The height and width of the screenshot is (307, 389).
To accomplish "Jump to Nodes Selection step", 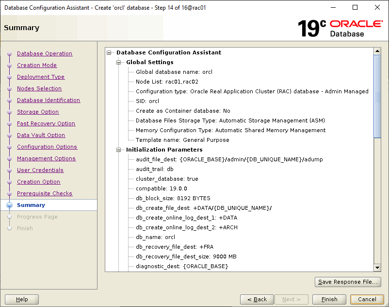I will (39, 88).
